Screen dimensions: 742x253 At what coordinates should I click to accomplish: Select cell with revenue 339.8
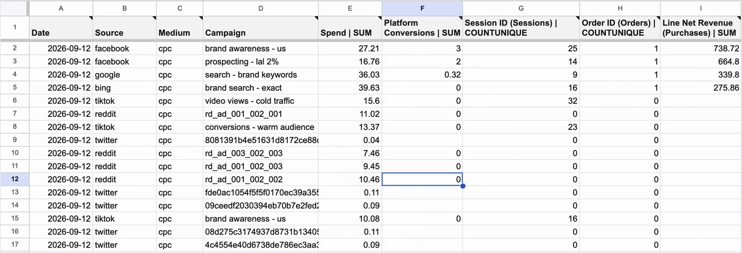[701, 75]
